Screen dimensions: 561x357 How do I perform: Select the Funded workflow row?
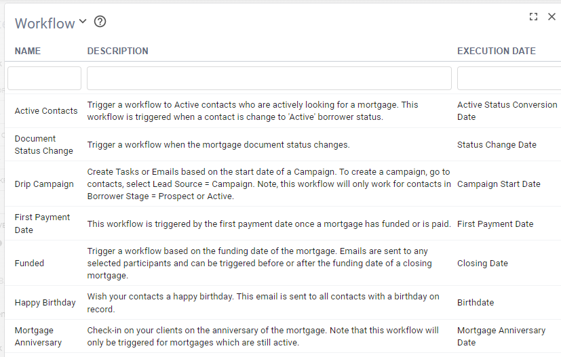[29, 264]
